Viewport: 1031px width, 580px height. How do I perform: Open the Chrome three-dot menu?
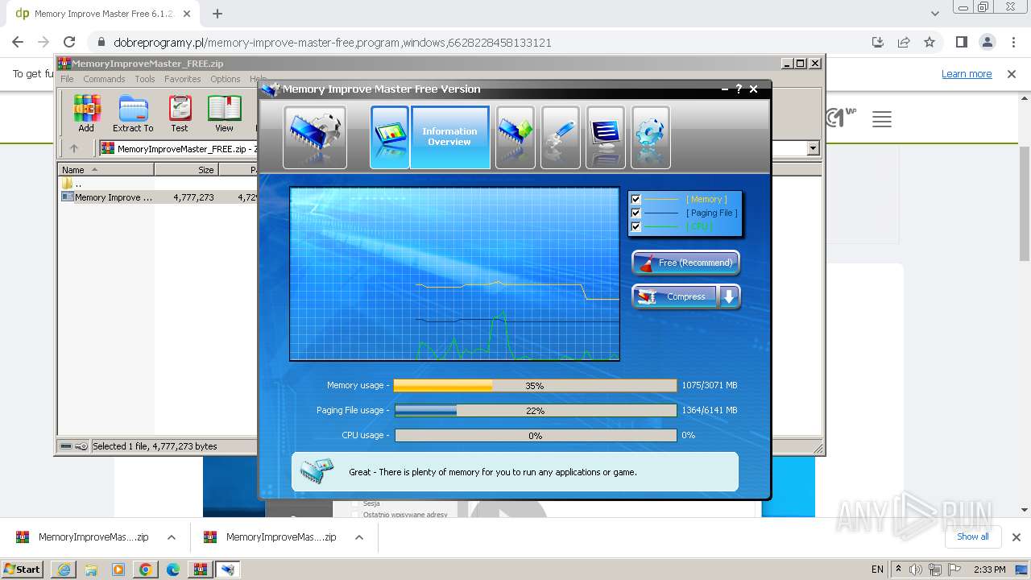pyautogui.click(x=1012, y=43)
